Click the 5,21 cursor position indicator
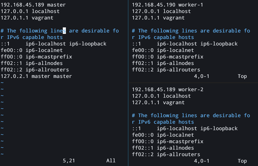This screenshot has height=166, width=258. (x=70, y=160)
